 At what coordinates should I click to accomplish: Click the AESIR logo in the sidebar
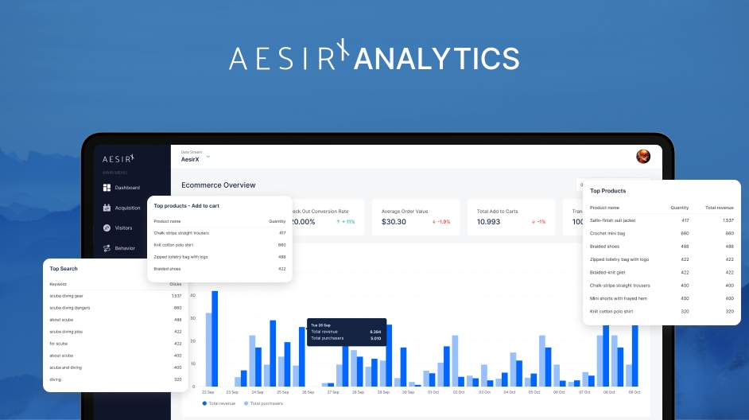[x=118, y=158]
